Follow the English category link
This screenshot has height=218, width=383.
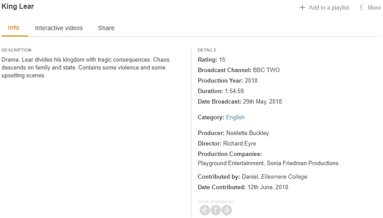point(235,117)
